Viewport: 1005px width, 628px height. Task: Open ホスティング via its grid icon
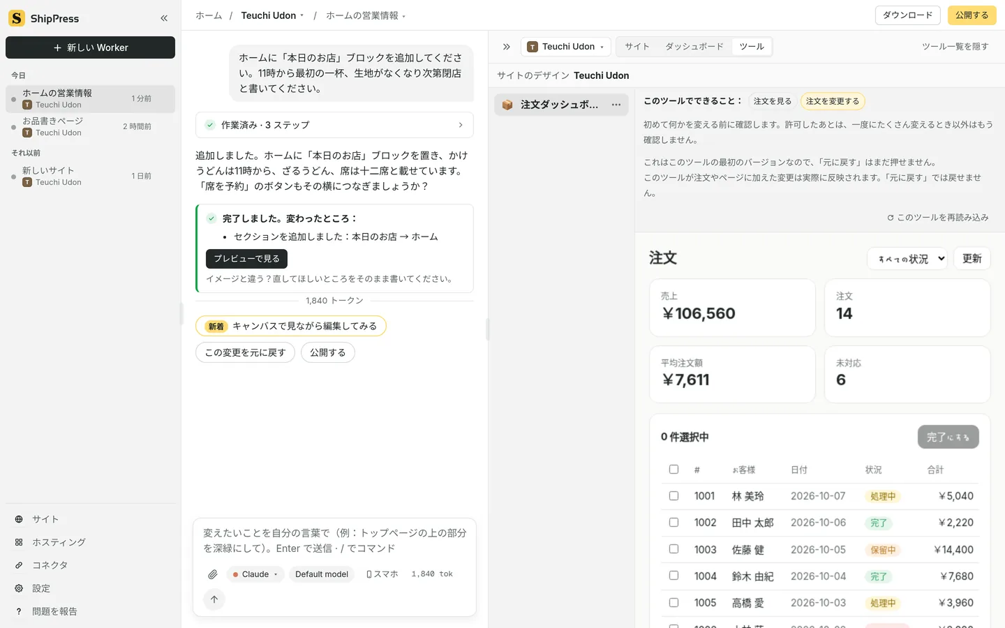pyautogui.click(x=19, y=542)
